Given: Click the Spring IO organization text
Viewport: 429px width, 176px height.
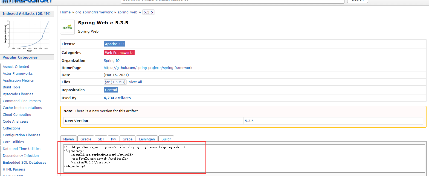Looking at the screenshot, I should pos(112,60).
